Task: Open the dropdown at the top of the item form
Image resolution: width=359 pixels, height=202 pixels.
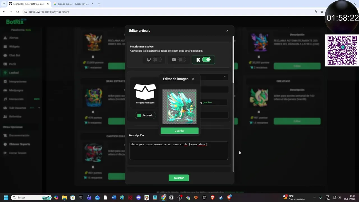Action: pyautogui.click(x=215, y=76)
